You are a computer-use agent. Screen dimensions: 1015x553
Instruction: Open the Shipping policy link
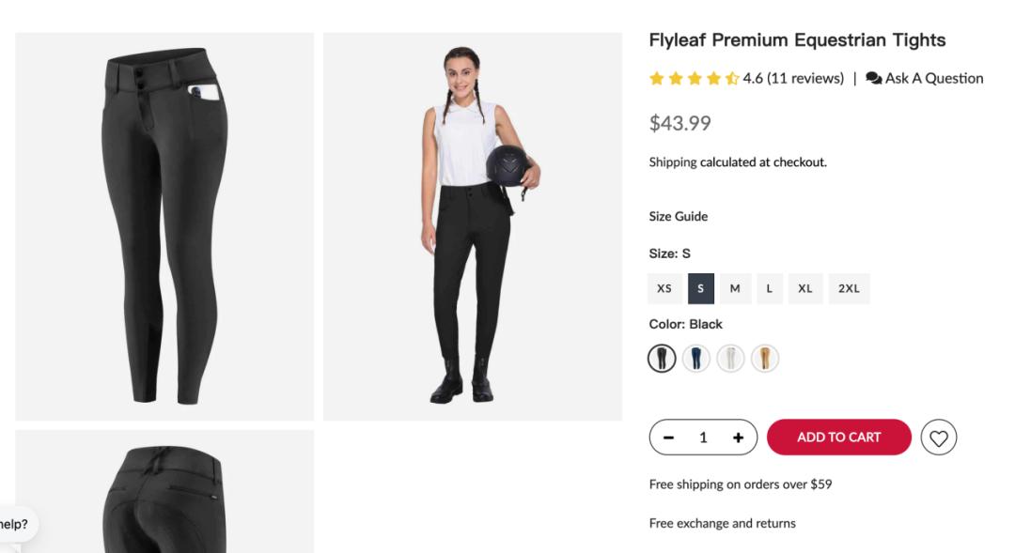[672, 162]
